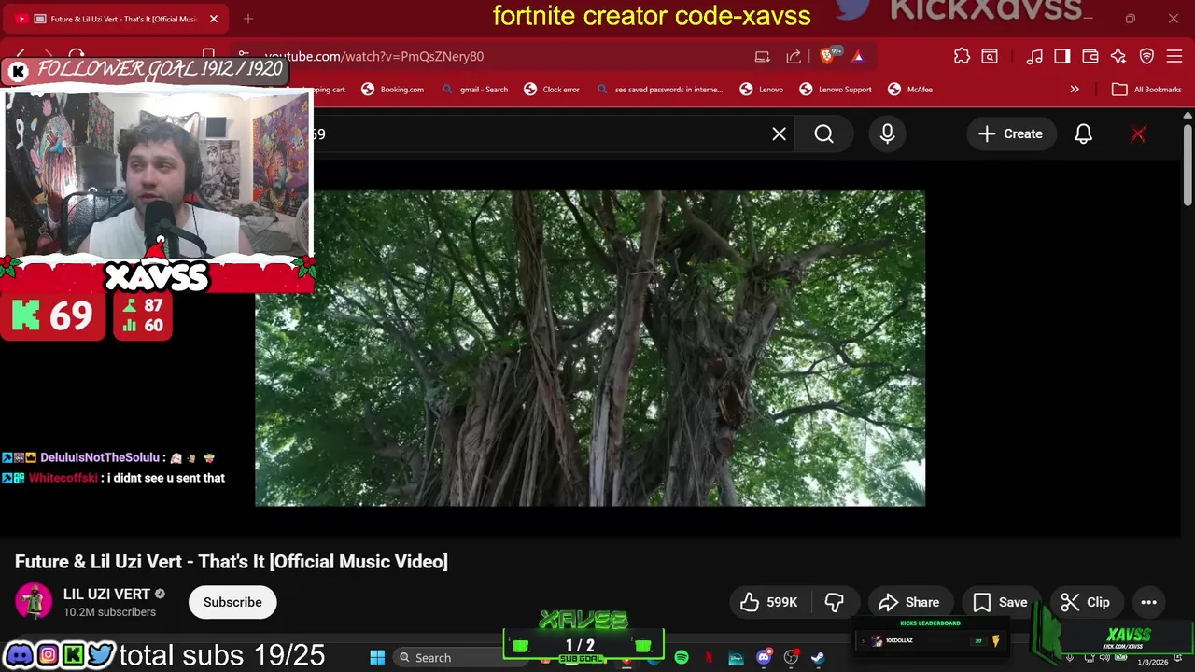Close the Future & Lil Uzi Vert tab
1195x672 pixels.
point(214,19)
